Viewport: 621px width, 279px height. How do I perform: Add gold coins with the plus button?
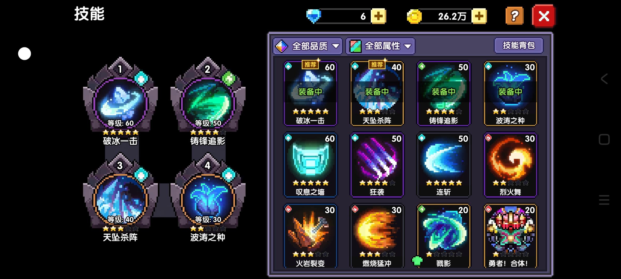click(x=479, y=16)
